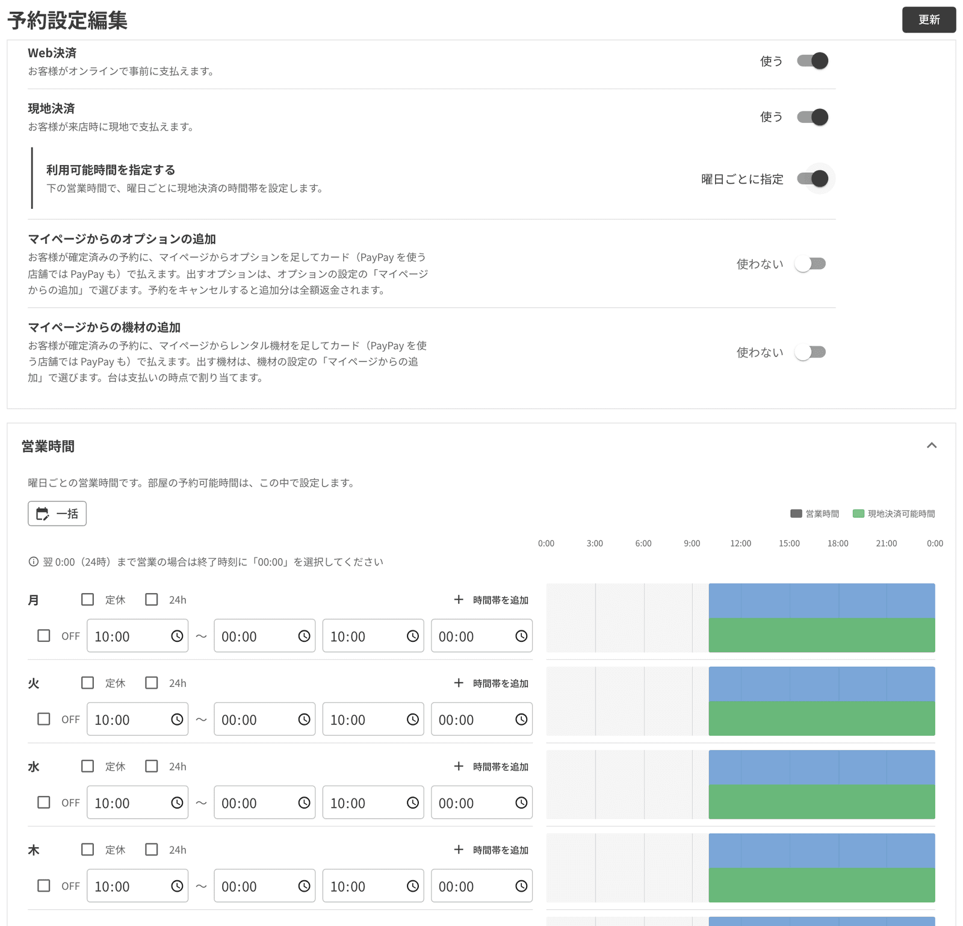Click clock icon in 火 row's first 00:00 field
The image size is (963, 926).
(x=304, y=719)
